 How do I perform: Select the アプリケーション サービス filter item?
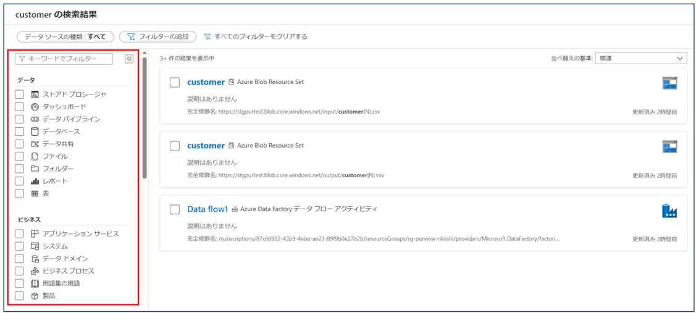tap(80, 234)
